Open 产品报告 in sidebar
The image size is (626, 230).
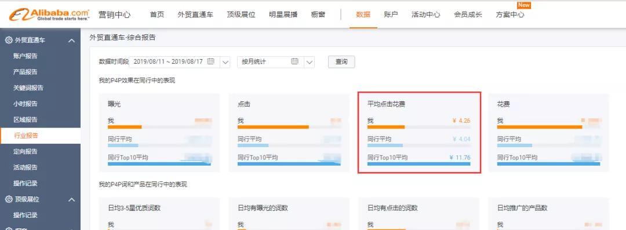(x=25, y=72)
